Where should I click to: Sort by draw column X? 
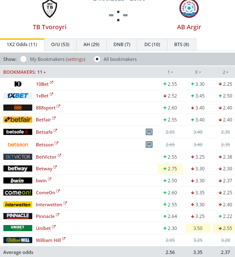pos(198,72)
